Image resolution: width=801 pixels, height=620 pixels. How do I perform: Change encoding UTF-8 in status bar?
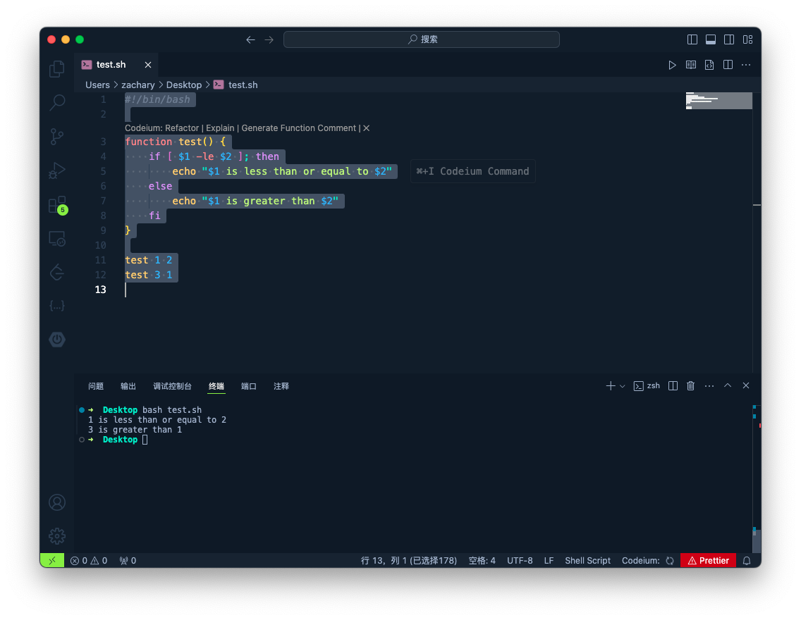click(x=520, y=560)
